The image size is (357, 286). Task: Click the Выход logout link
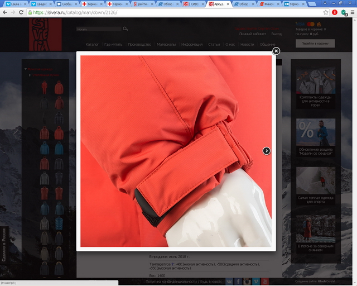277,34
